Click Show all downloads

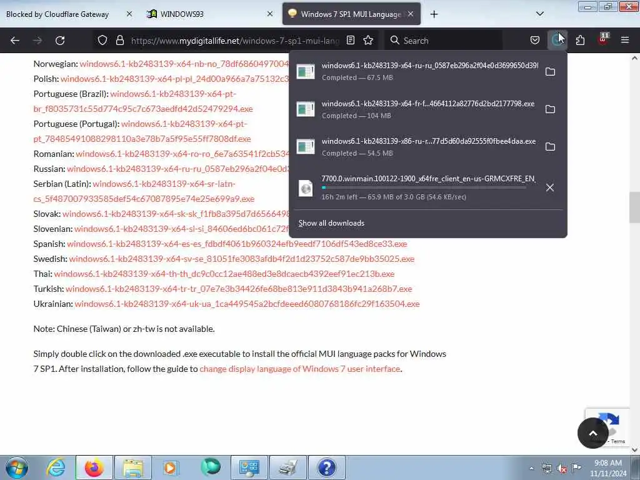point(331,223)
